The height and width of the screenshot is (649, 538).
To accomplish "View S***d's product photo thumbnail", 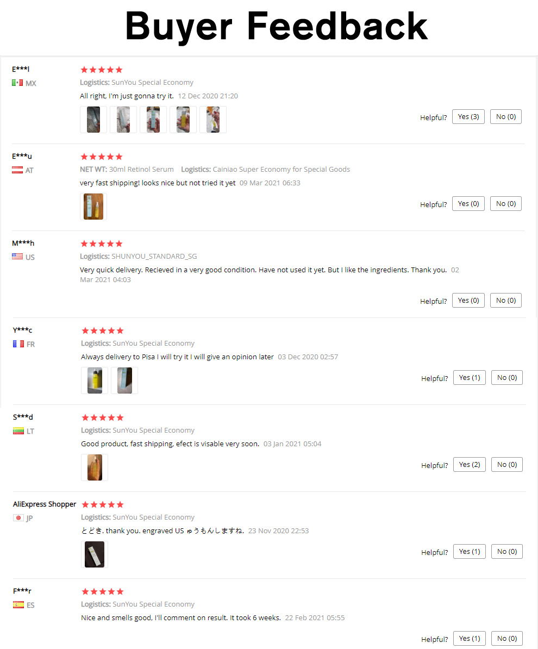I will tap(95, 467).
